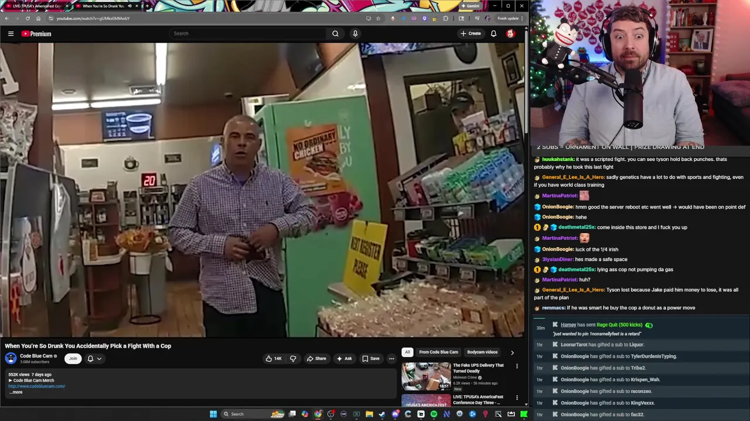Open the Code Blue Cam channel avatar
This screenshot has width=750, height=421.
pyautogui.click(x=11, y=358)
